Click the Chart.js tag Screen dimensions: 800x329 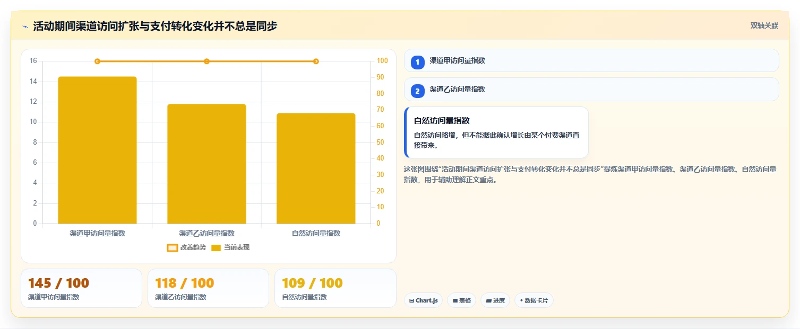[423, 300]
